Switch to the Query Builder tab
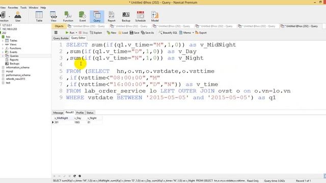The width and height of the screenshot is (326, 183). (x=61, y=38)
